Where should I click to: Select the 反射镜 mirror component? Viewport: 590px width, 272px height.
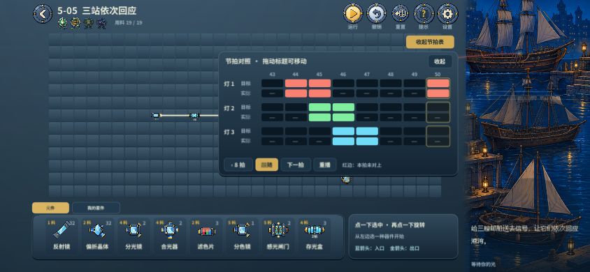point(62,236)
